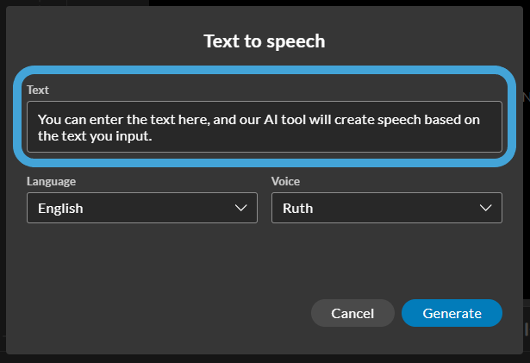Screen dimensions: 530x363
Task: Cancel the Text to speech dialog
Action: click(352, 313)
